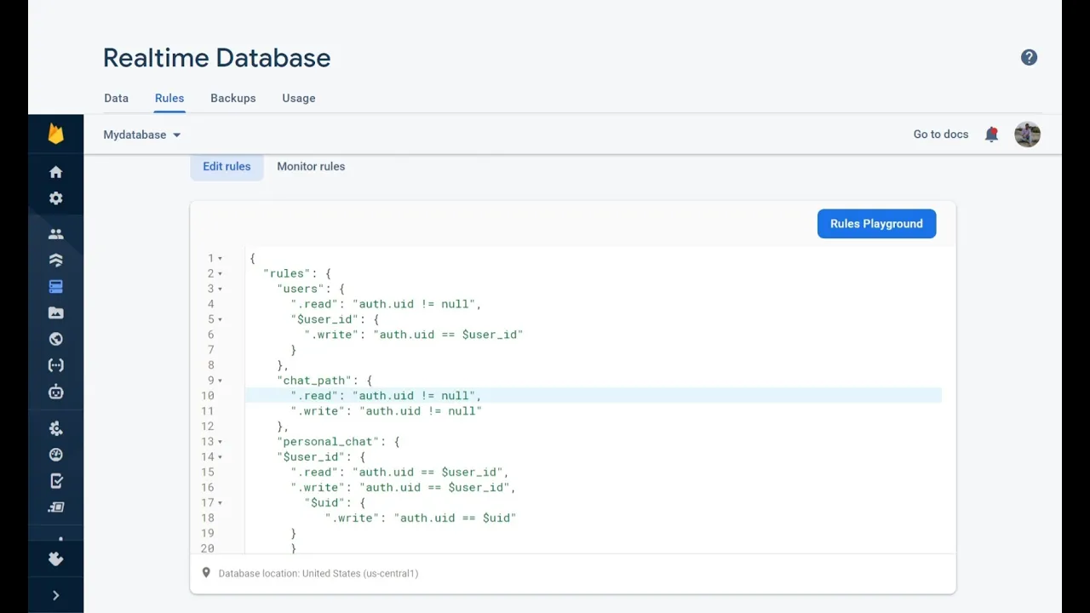Launch the Rules Playground
1090x613 pixels.
876,224
